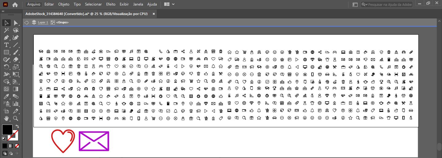The width and height of the screenshot is (442, 158).
Task: Set paint mode to Gradient
Action: pyautogui.click(x=11, y=146)
